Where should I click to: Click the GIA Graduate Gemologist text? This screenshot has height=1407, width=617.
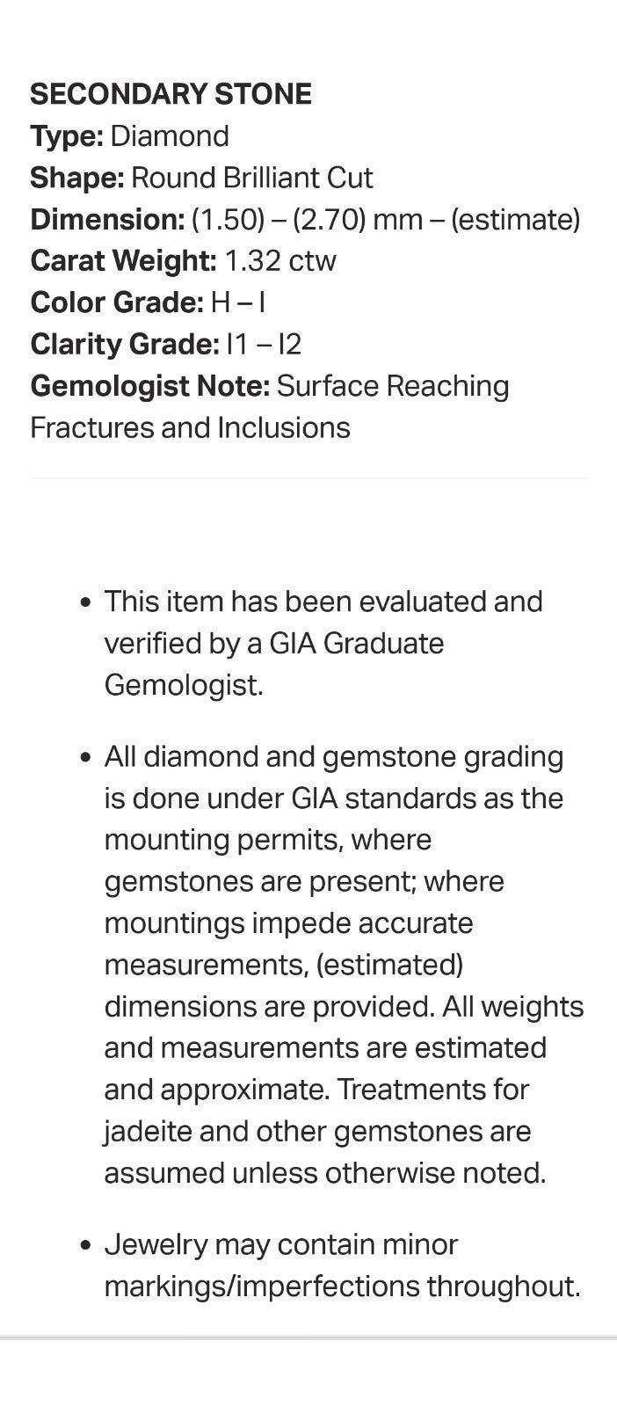point(274,664)
